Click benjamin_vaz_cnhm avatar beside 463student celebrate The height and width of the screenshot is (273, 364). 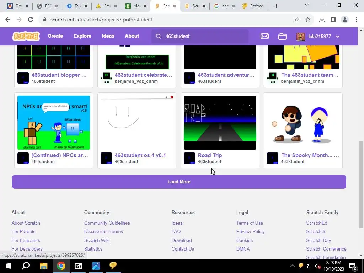[x=106, y=78]
